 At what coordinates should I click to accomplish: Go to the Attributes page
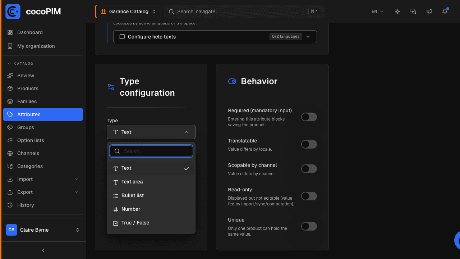[43, 114]
